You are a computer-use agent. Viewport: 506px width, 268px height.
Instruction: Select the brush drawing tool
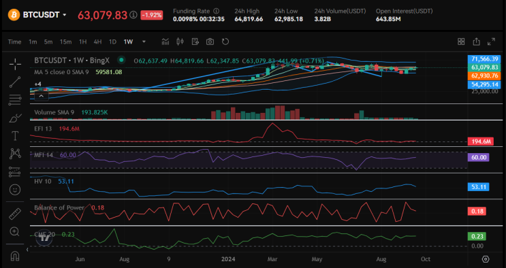coord(15,118)
